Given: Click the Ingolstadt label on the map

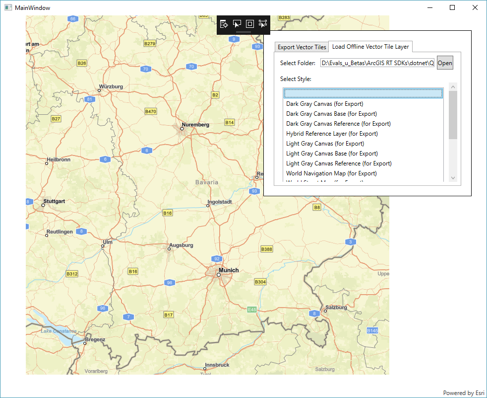Looking at the screenshot, I should (220, 202).
